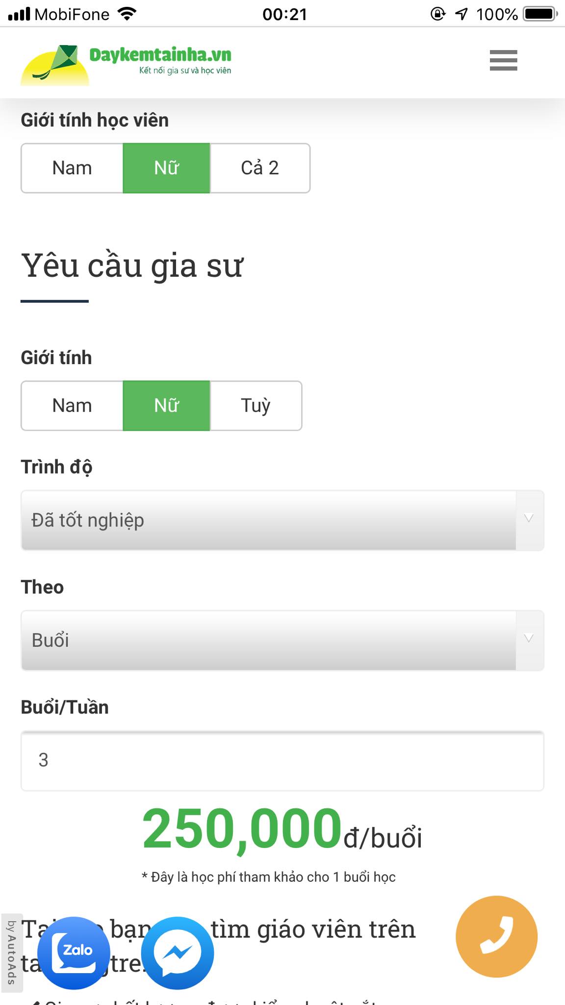Tap the orange phone call button
This screenshot has height=1005, width=565.
point(497,937)
